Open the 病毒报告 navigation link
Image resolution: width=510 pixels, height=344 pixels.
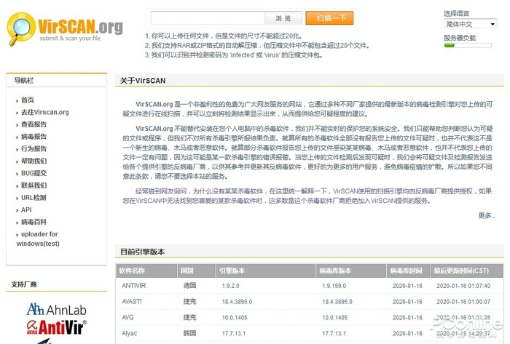(34, 137)
